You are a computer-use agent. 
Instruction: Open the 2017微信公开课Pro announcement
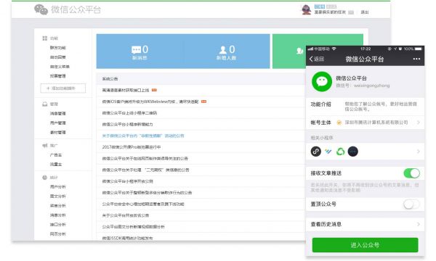(x=132, y=147)
